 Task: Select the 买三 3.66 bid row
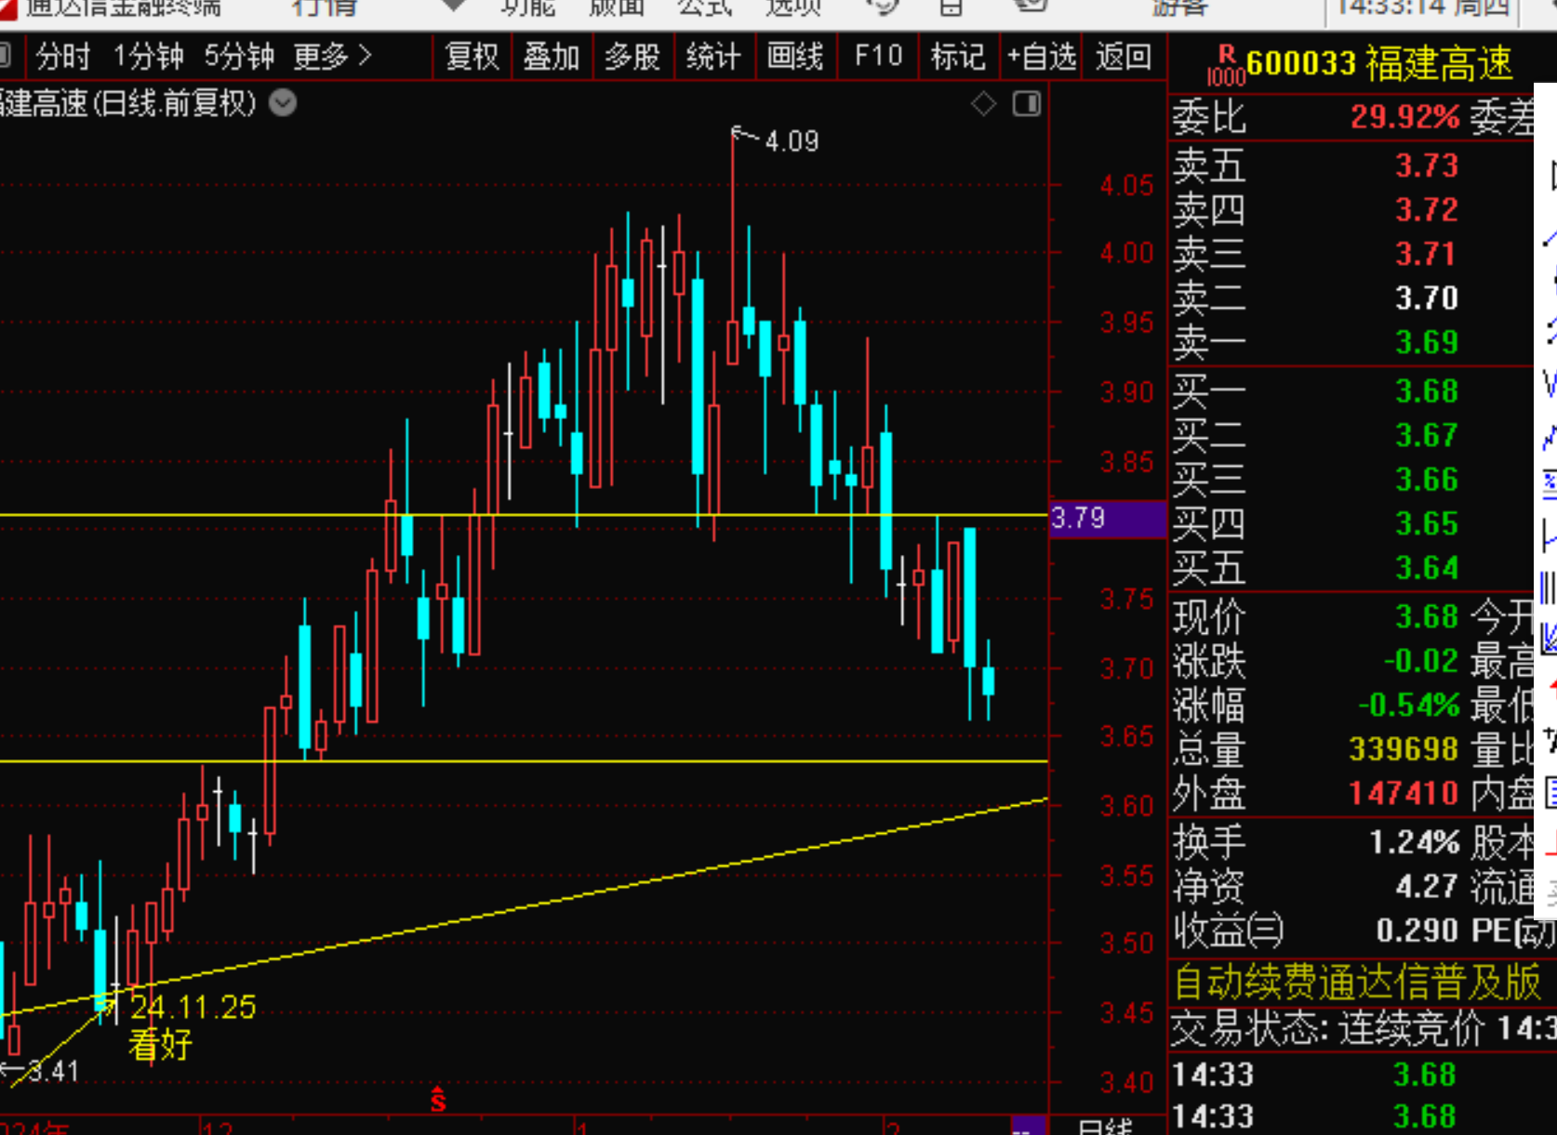[x=1351, y=480]
